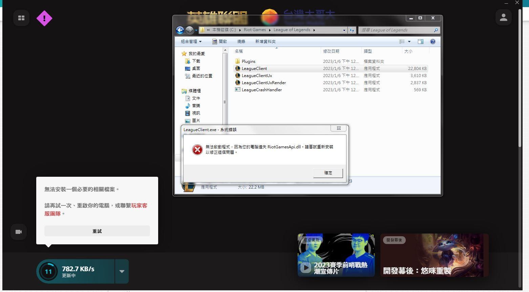Open the Riot Client grid menu icon

[x=21, y=18]
